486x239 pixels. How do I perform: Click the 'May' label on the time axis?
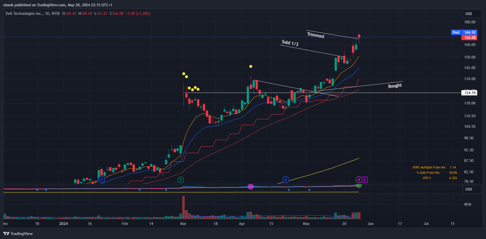(x=306, y=224)
